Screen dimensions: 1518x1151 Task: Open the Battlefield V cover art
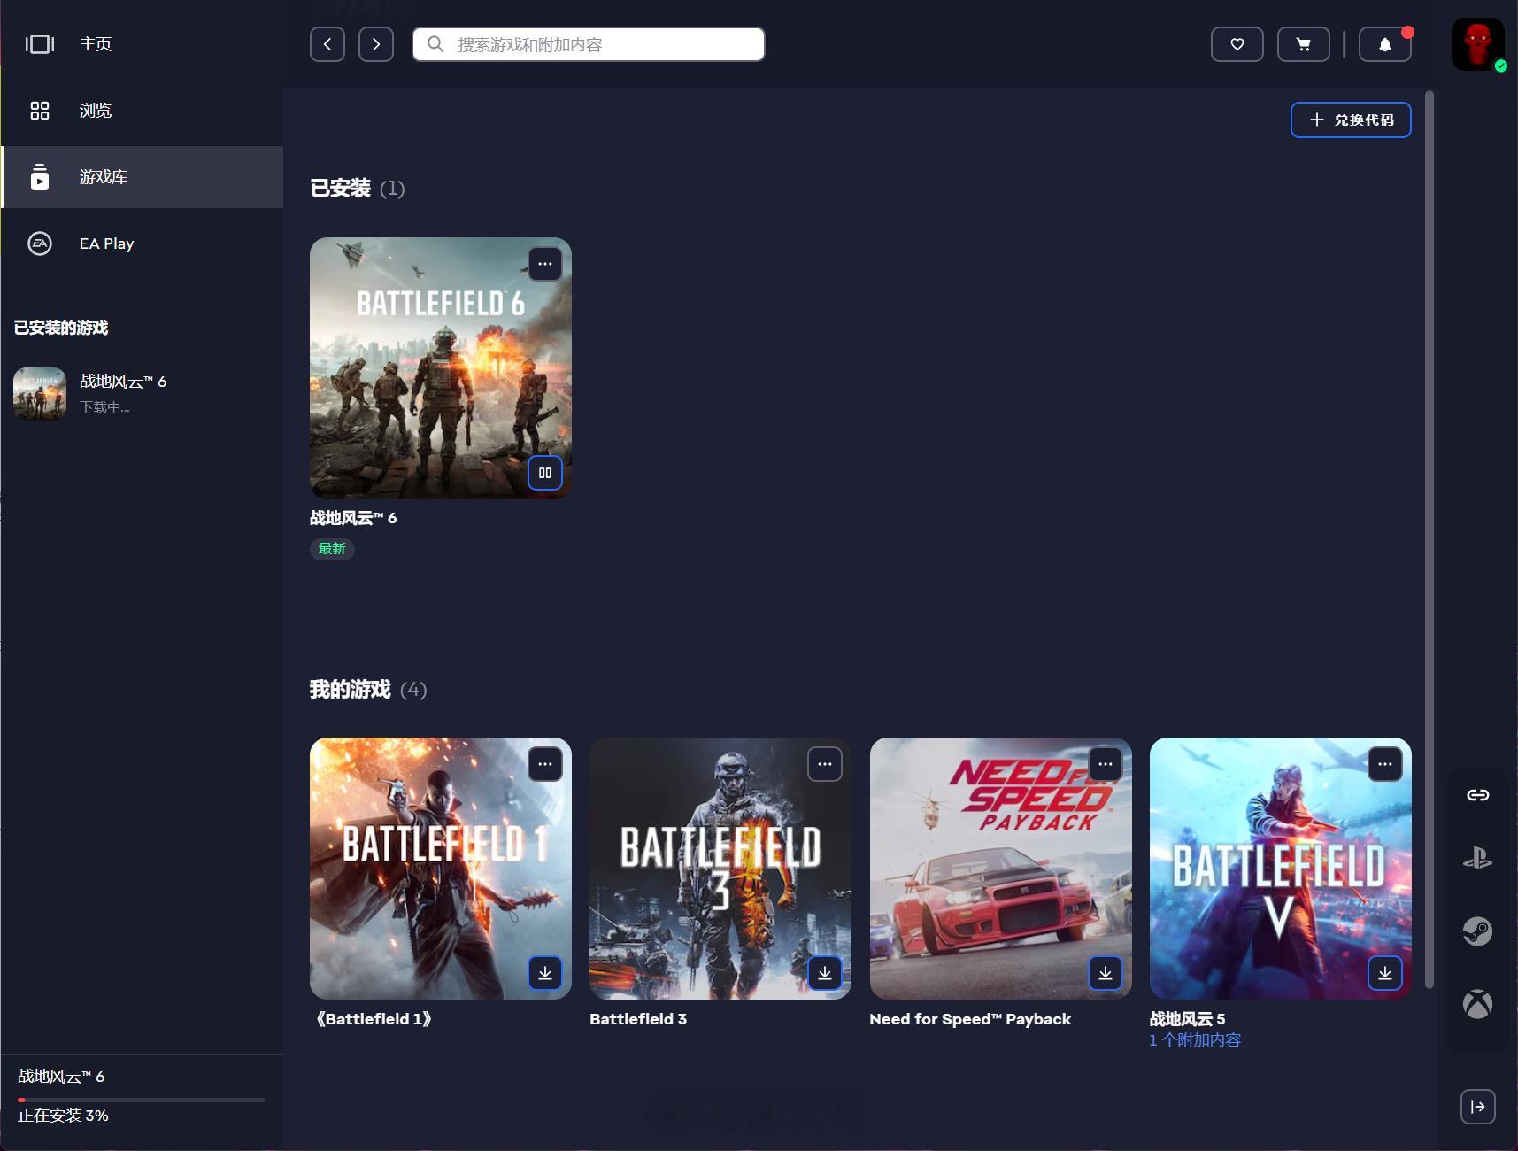[x=1281, y=869]
